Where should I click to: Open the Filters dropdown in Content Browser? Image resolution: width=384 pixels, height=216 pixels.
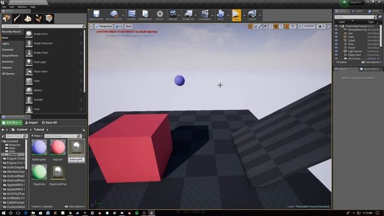(37, 136)
